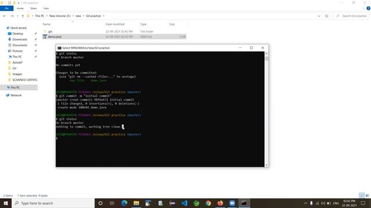Open Documents in navigation pane
Image resolution: width=371 pixels, height=208 pixels.
click(x=20, y=45)
